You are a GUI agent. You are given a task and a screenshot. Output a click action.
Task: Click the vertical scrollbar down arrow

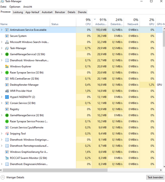tap(164, 166)
